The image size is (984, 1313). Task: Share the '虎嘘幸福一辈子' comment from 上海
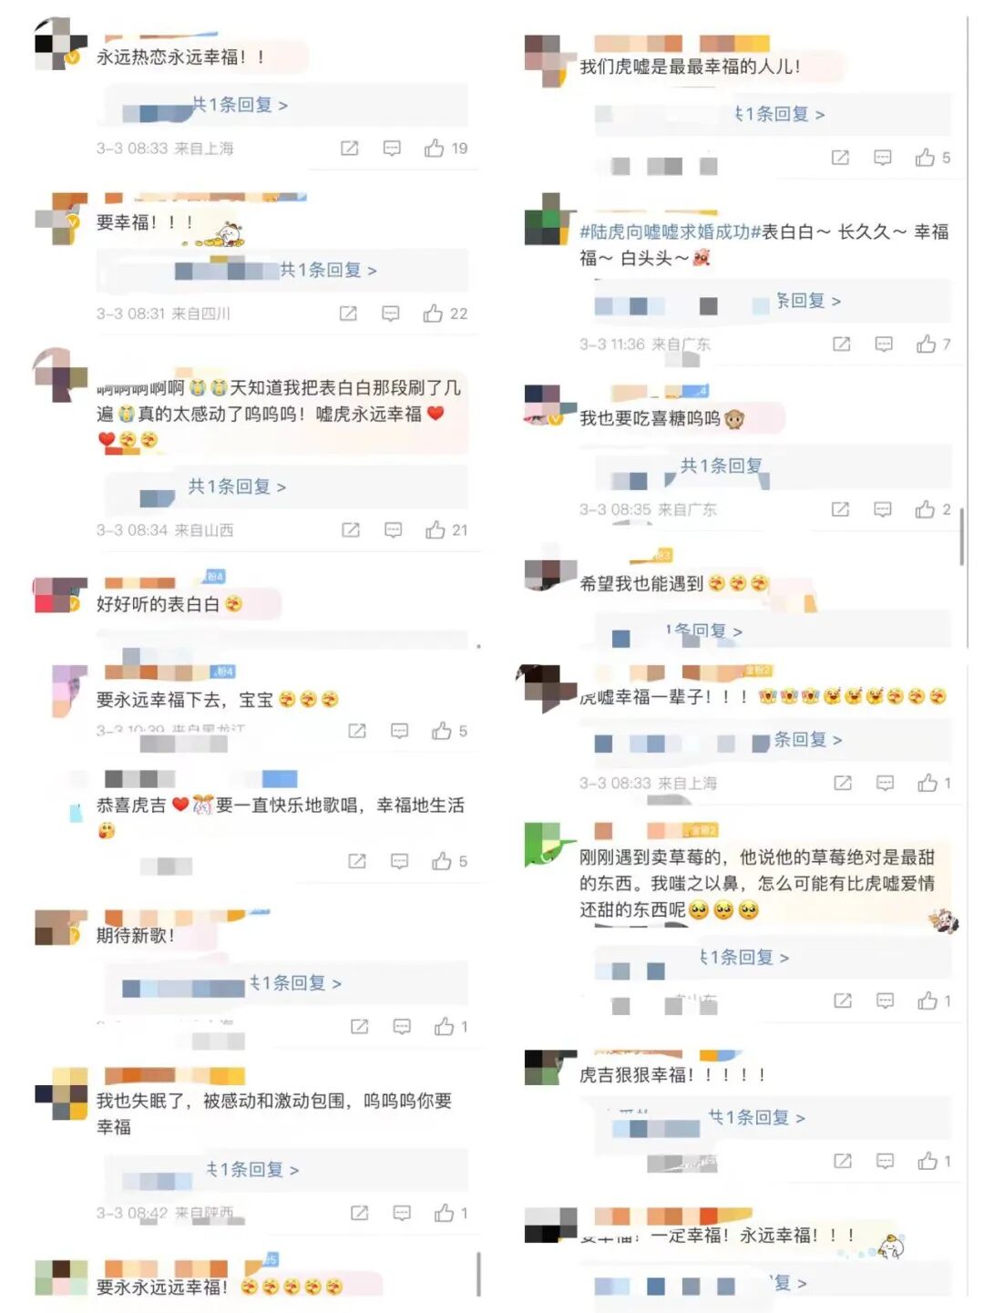843,783
